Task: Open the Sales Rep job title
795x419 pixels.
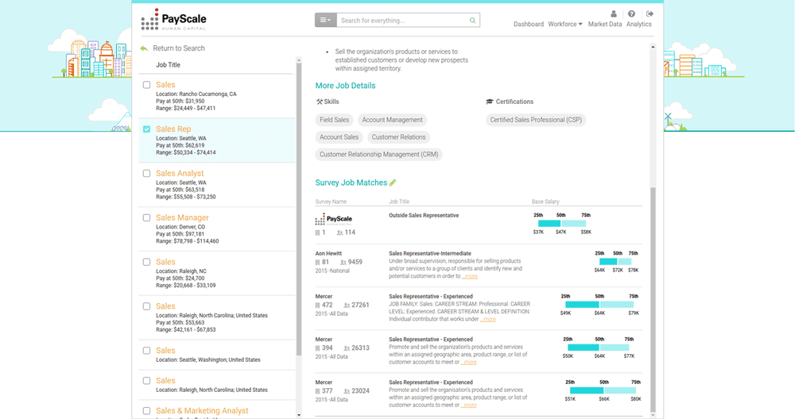Action: (x=173, y=129)
